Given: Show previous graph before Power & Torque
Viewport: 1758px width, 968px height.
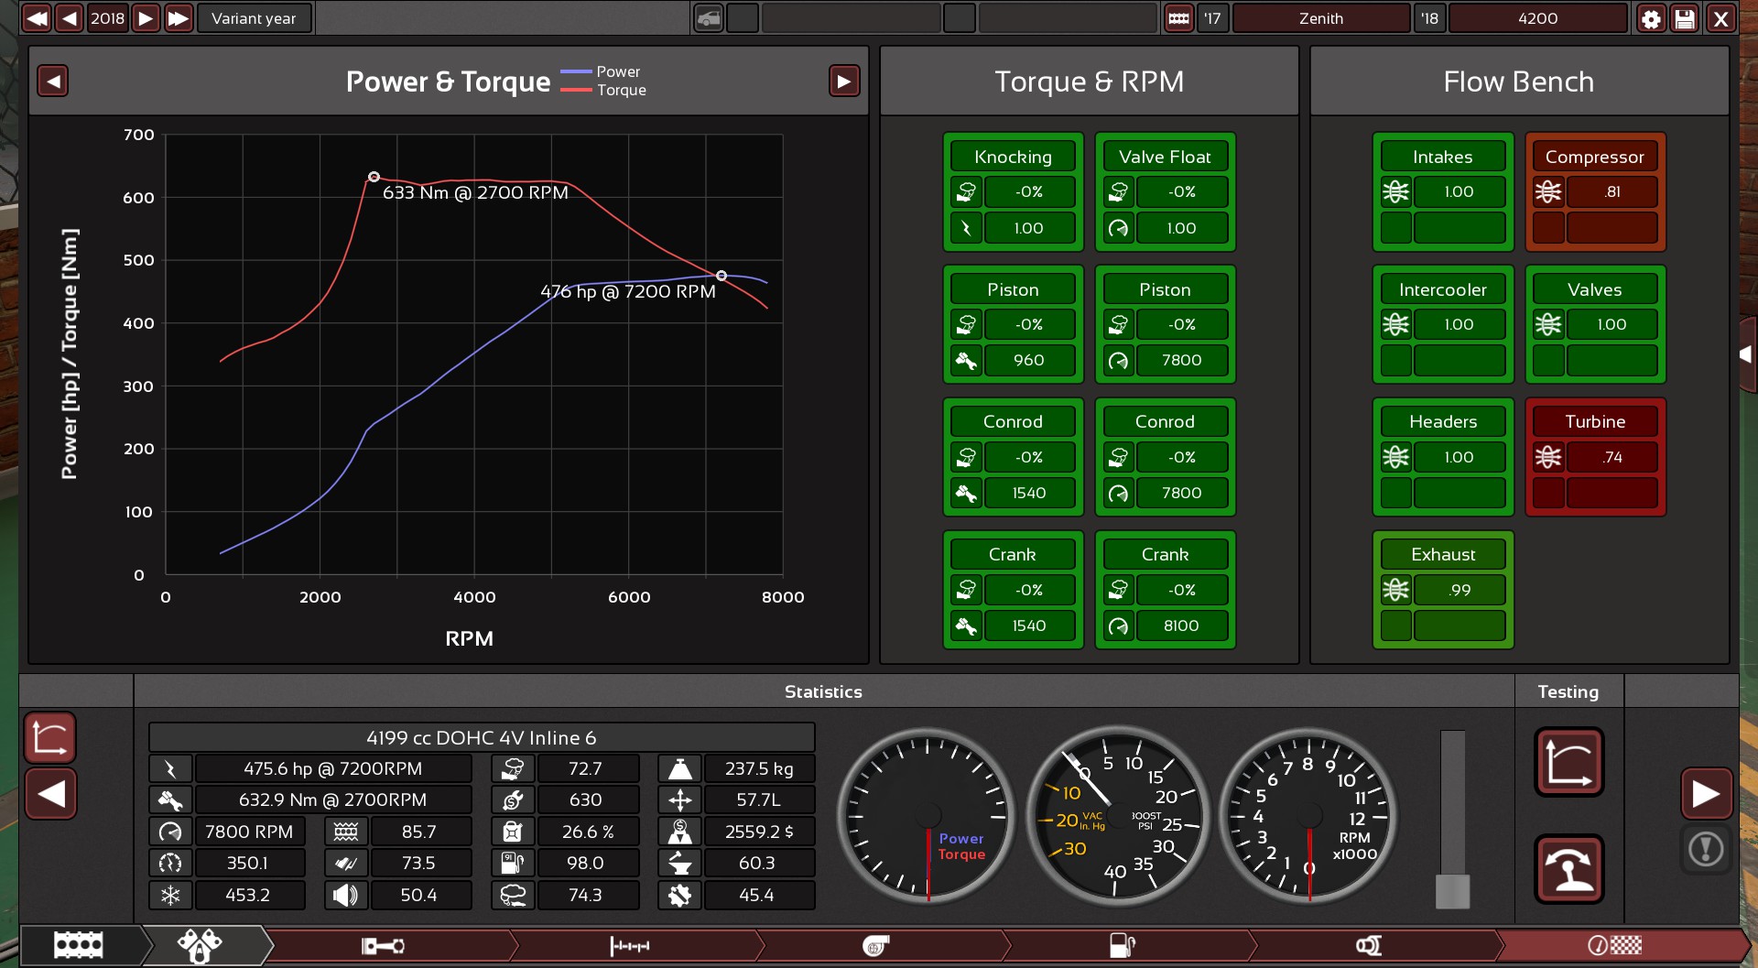Looking at the screenshot, I should [x=53, y=82].
